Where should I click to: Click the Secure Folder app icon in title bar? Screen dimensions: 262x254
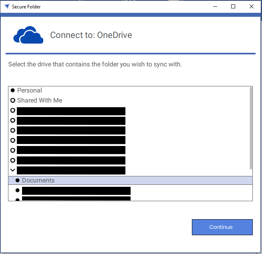click(7, 6)
